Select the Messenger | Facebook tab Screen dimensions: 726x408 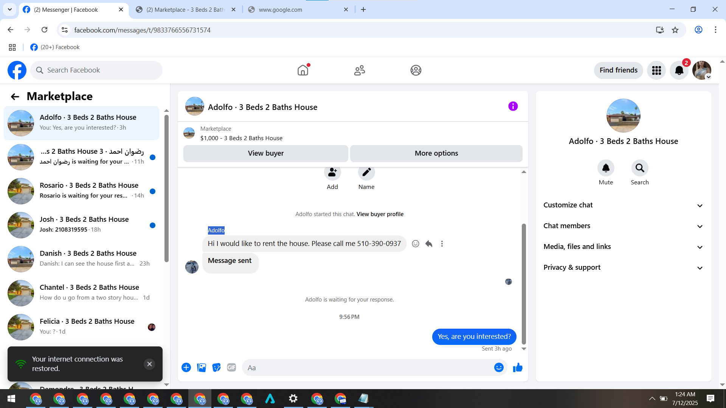(73, 10)
